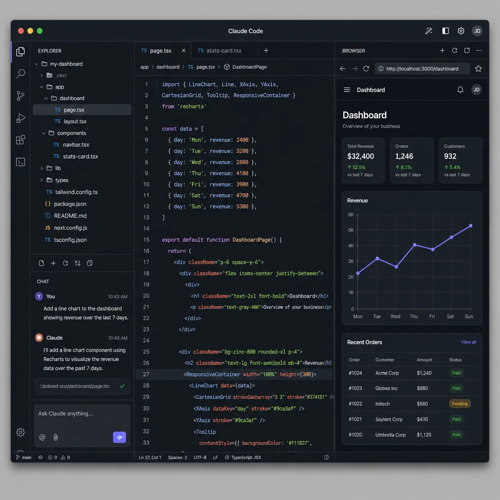Click the paperclip attach icon in chat
The height and width of the screenshot is (500, 500).
(x=56, y=437)
